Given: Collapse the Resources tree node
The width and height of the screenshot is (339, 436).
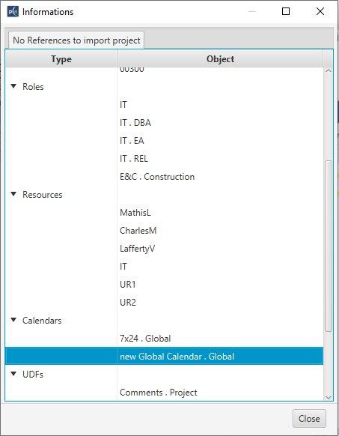Looking at the screenshot, I should [x=13, y=194].
